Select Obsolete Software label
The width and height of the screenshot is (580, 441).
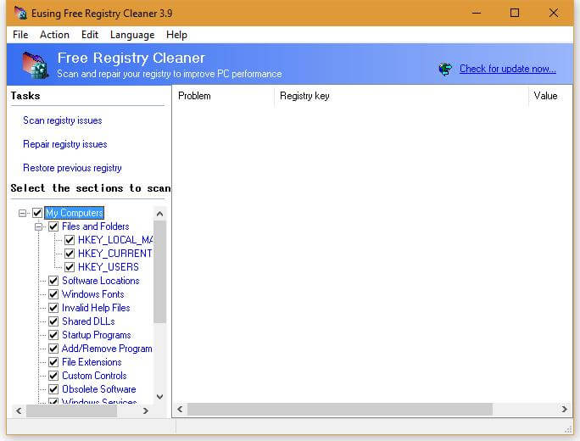click(98, 389)
